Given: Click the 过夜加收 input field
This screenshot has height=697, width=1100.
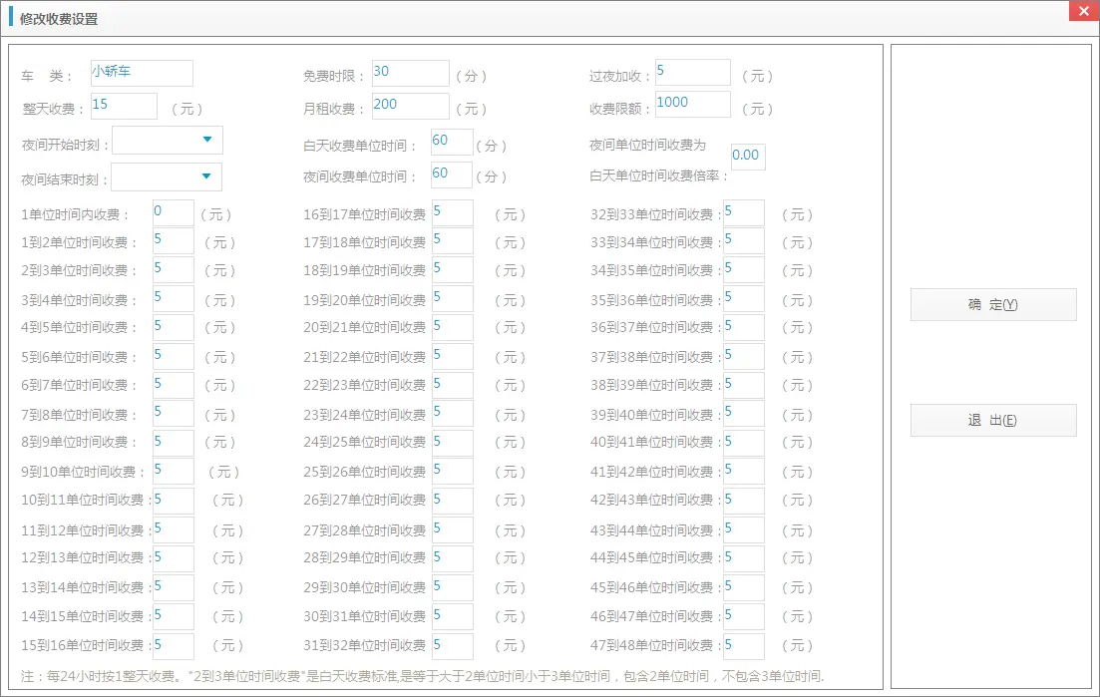Looking at the screenshot, I should click(692, 73).
